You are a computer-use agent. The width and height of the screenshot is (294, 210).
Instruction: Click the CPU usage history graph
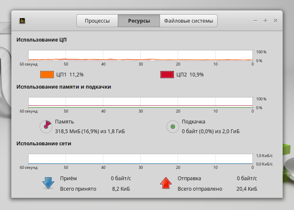coord(140,55)
